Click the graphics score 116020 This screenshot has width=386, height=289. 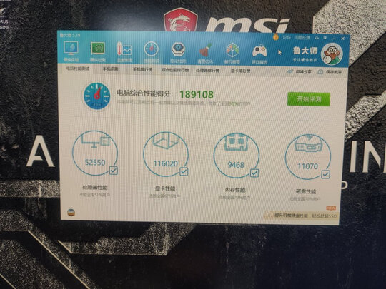166,163
